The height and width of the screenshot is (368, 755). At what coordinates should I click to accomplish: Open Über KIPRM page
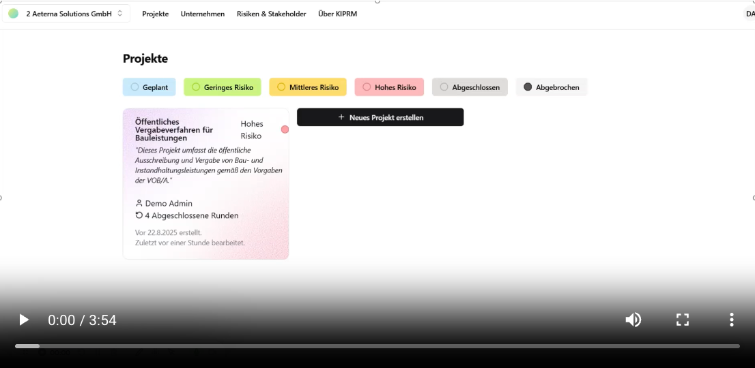(337, 14)
